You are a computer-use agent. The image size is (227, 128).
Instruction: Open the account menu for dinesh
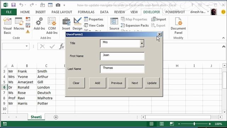[x=199, y=12]
